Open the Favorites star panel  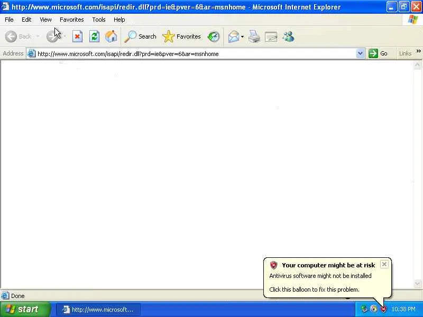(x=181, y=36)
